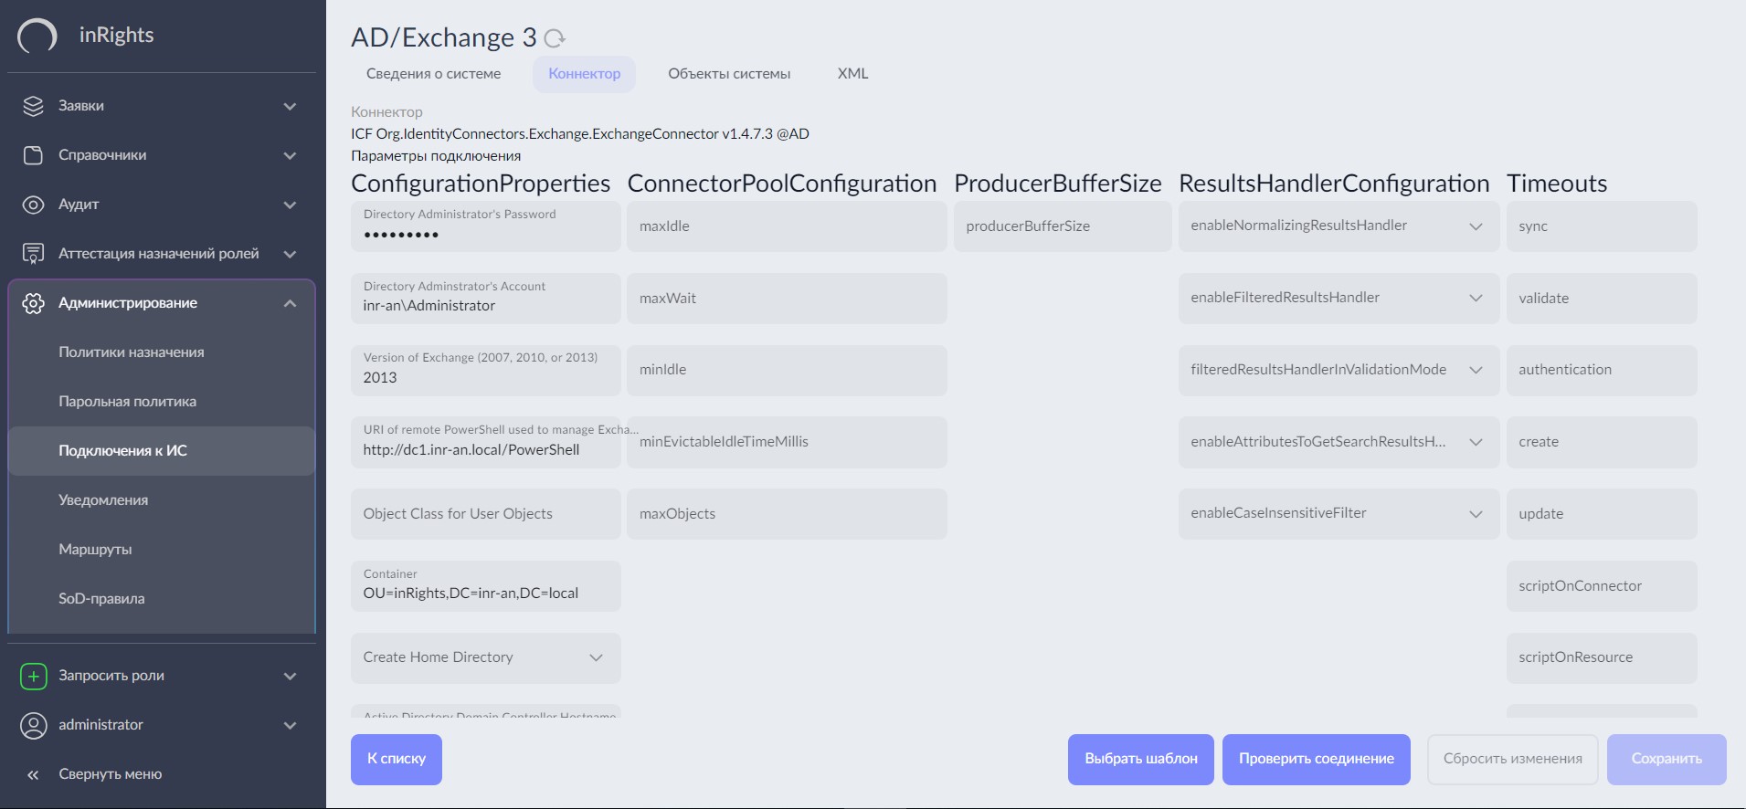Click the inRights logo icon
This screenshot has height=809, width=1746.
37,36
